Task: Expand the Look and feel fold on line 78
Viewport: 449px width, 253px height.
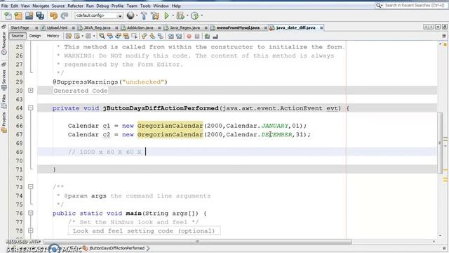Action: [31, 231]
